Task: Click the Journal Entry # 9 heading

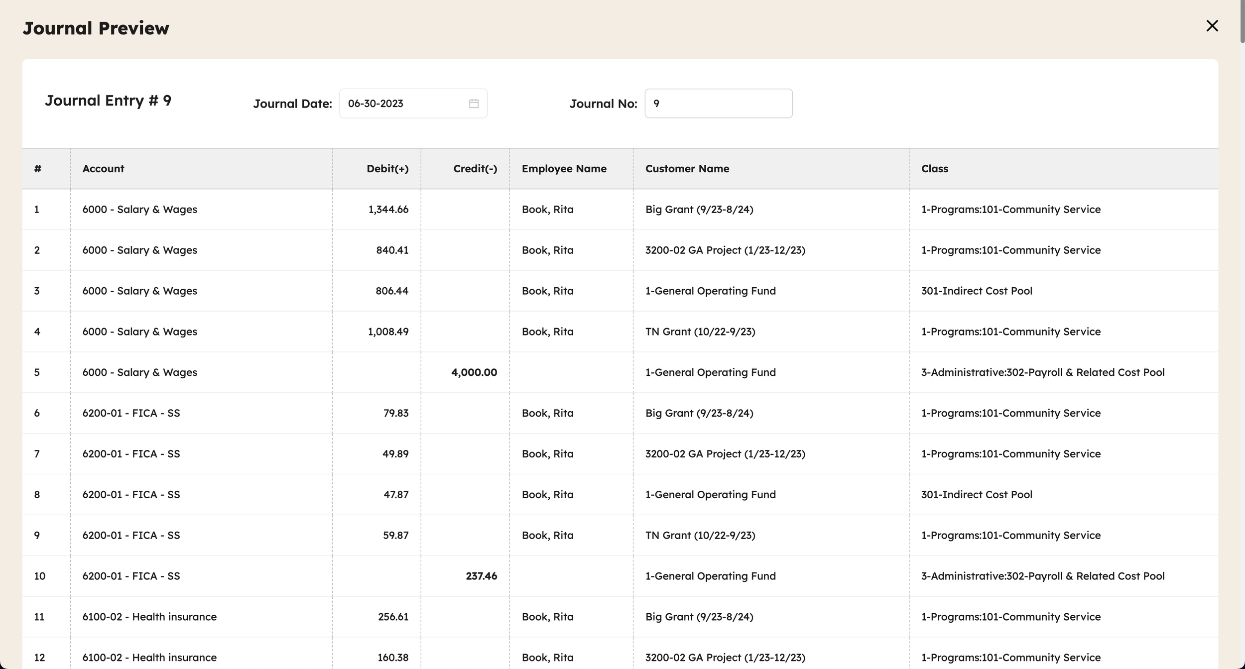Action: pos(108,101)
